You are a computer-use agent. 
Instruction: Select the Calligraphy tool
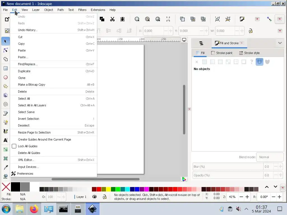click(6, 131)
